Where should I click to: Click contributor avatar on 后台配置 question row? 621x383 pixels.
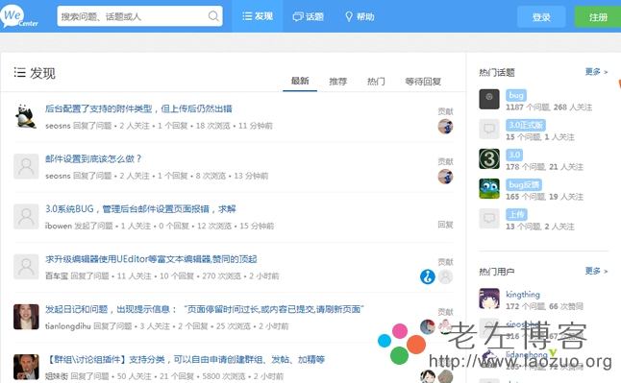pos(445,127)
